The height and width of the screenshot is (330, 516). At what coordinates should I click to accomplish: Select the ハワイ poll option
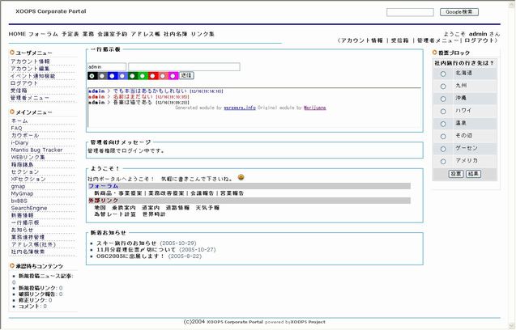click(x=443, y=111)
